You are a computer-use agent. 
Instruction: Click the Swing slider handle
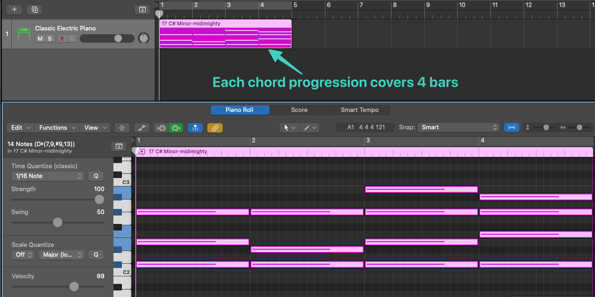(58, 223)
